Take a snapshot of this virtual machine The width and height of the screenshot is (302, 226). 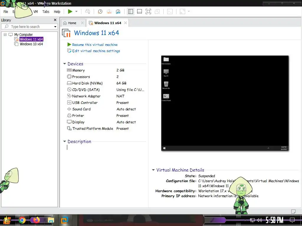coord(100,11)
